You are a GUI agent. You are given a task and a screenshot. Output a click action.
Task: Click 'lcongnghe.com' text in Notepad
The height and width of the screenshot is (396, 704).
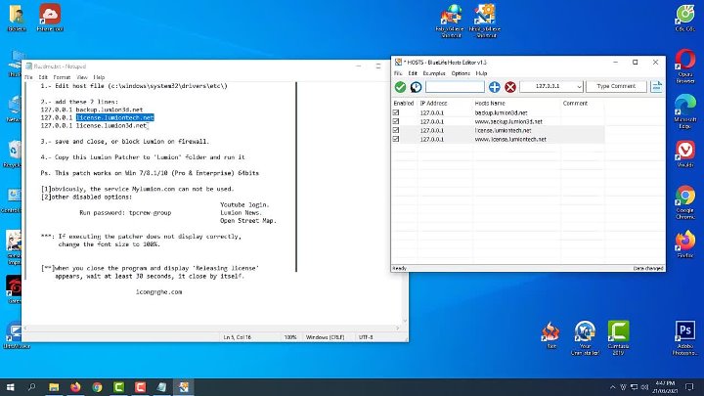(x=159, y=291)
